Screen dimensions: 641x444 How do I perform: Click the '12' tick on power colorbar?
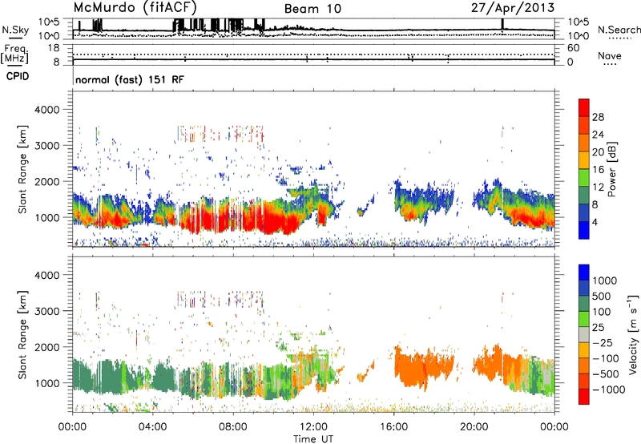coord(598,188)
